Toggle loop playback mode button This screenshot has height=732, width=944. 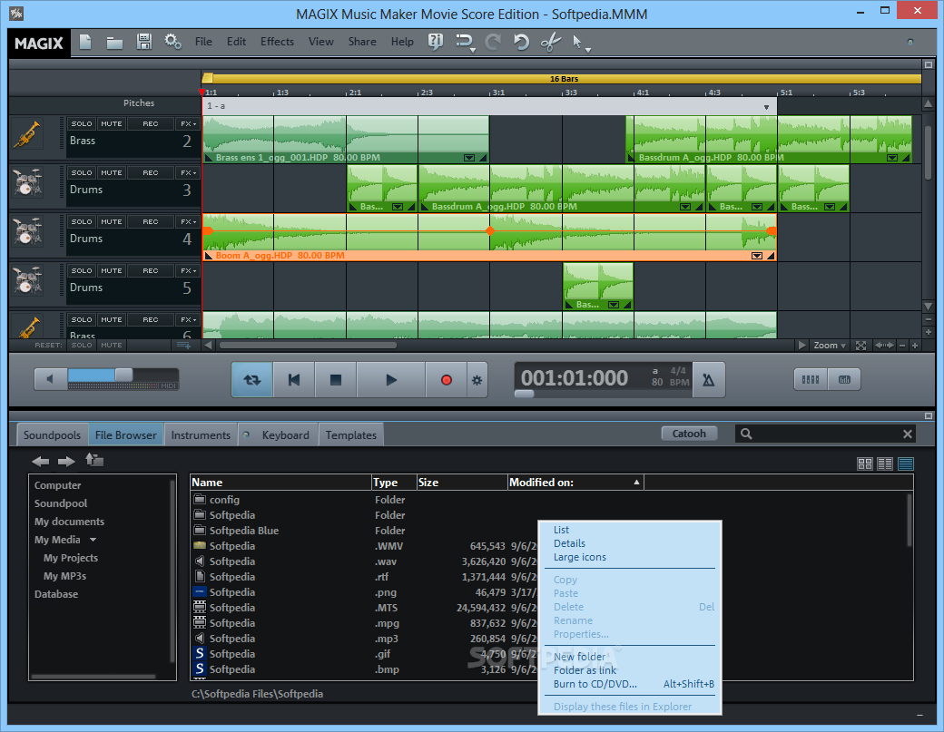click(x=252, y=380)
